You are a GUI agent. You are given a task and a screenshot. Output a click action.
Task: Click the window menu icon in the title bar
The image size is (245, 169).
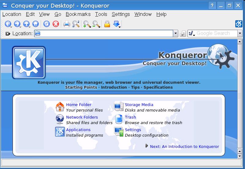[5, 6]
